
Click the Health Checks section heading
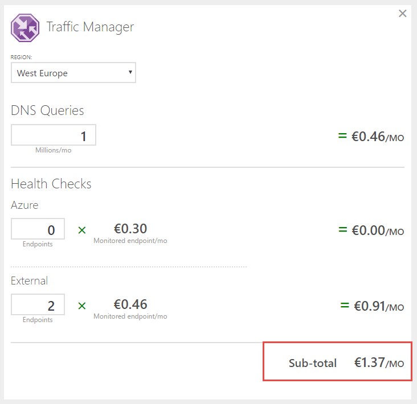(51, 184)
